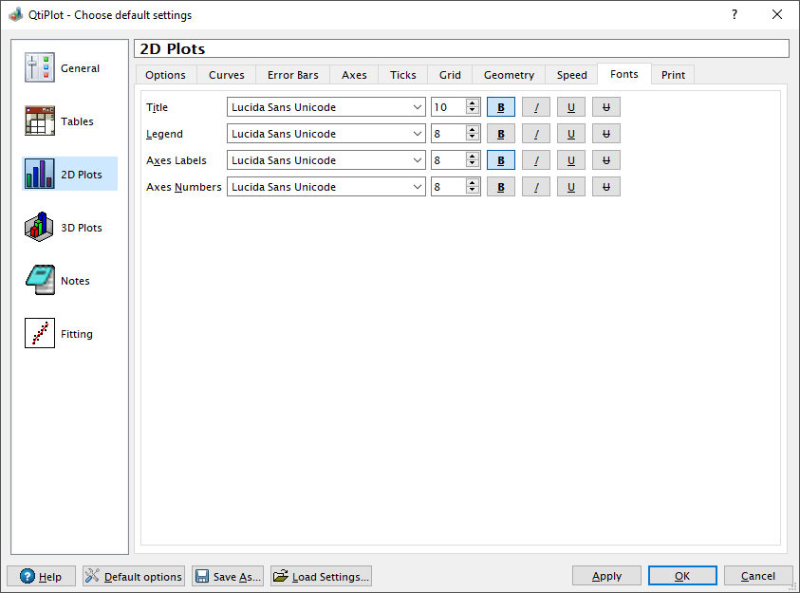Select the General settings icon
This screenshot has height=593, width=800.
point(40,68)
